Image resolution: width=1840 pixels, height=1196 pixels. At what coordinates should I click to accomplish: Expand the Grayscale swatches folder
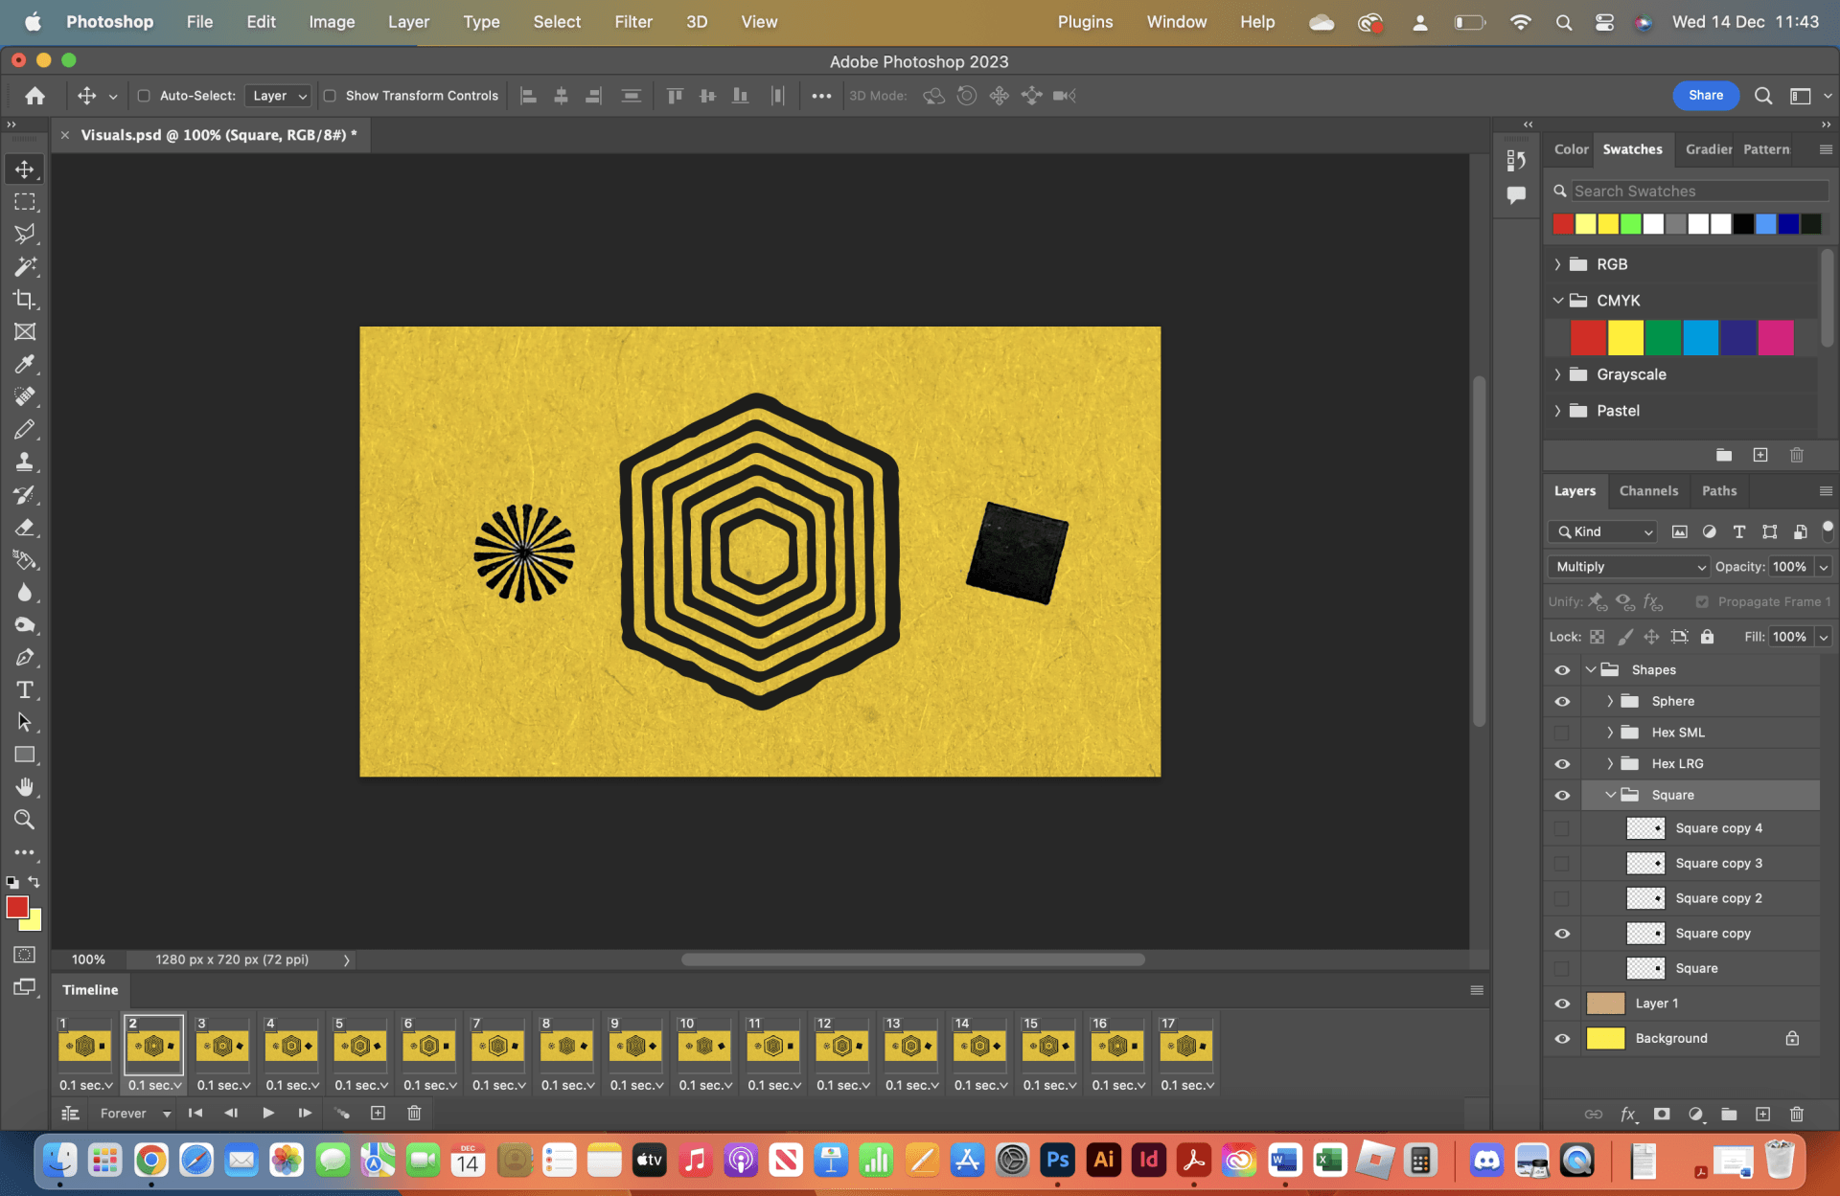click(1557, 374)
